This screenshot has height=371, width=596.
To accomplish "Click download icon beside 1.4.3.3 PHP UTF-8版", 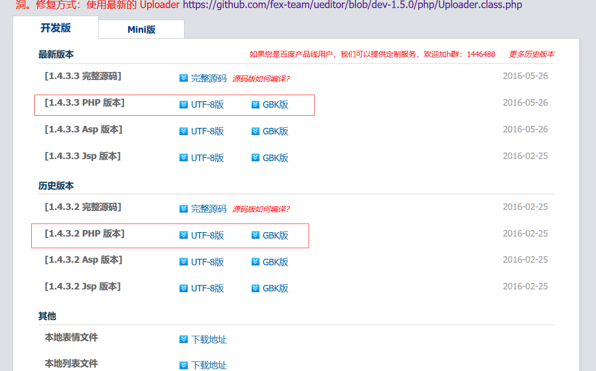I will tap(184, 104).
